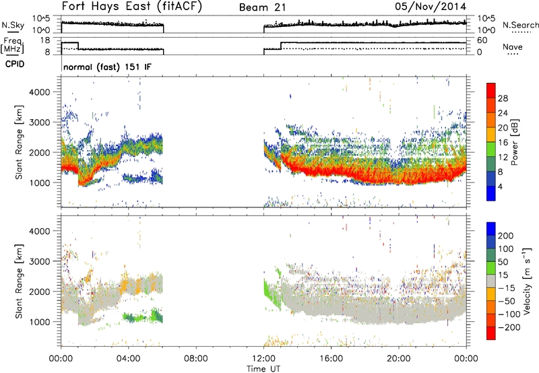Viewport: 539px width, 373px height.
Task: Select the '4000' tick on the power panel
Action: [40, 92]
